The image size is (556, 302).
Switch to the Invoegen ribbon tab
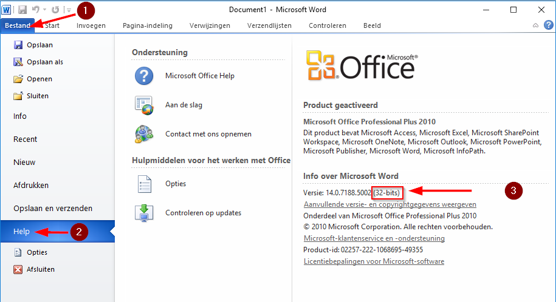[x=91, y=25]
